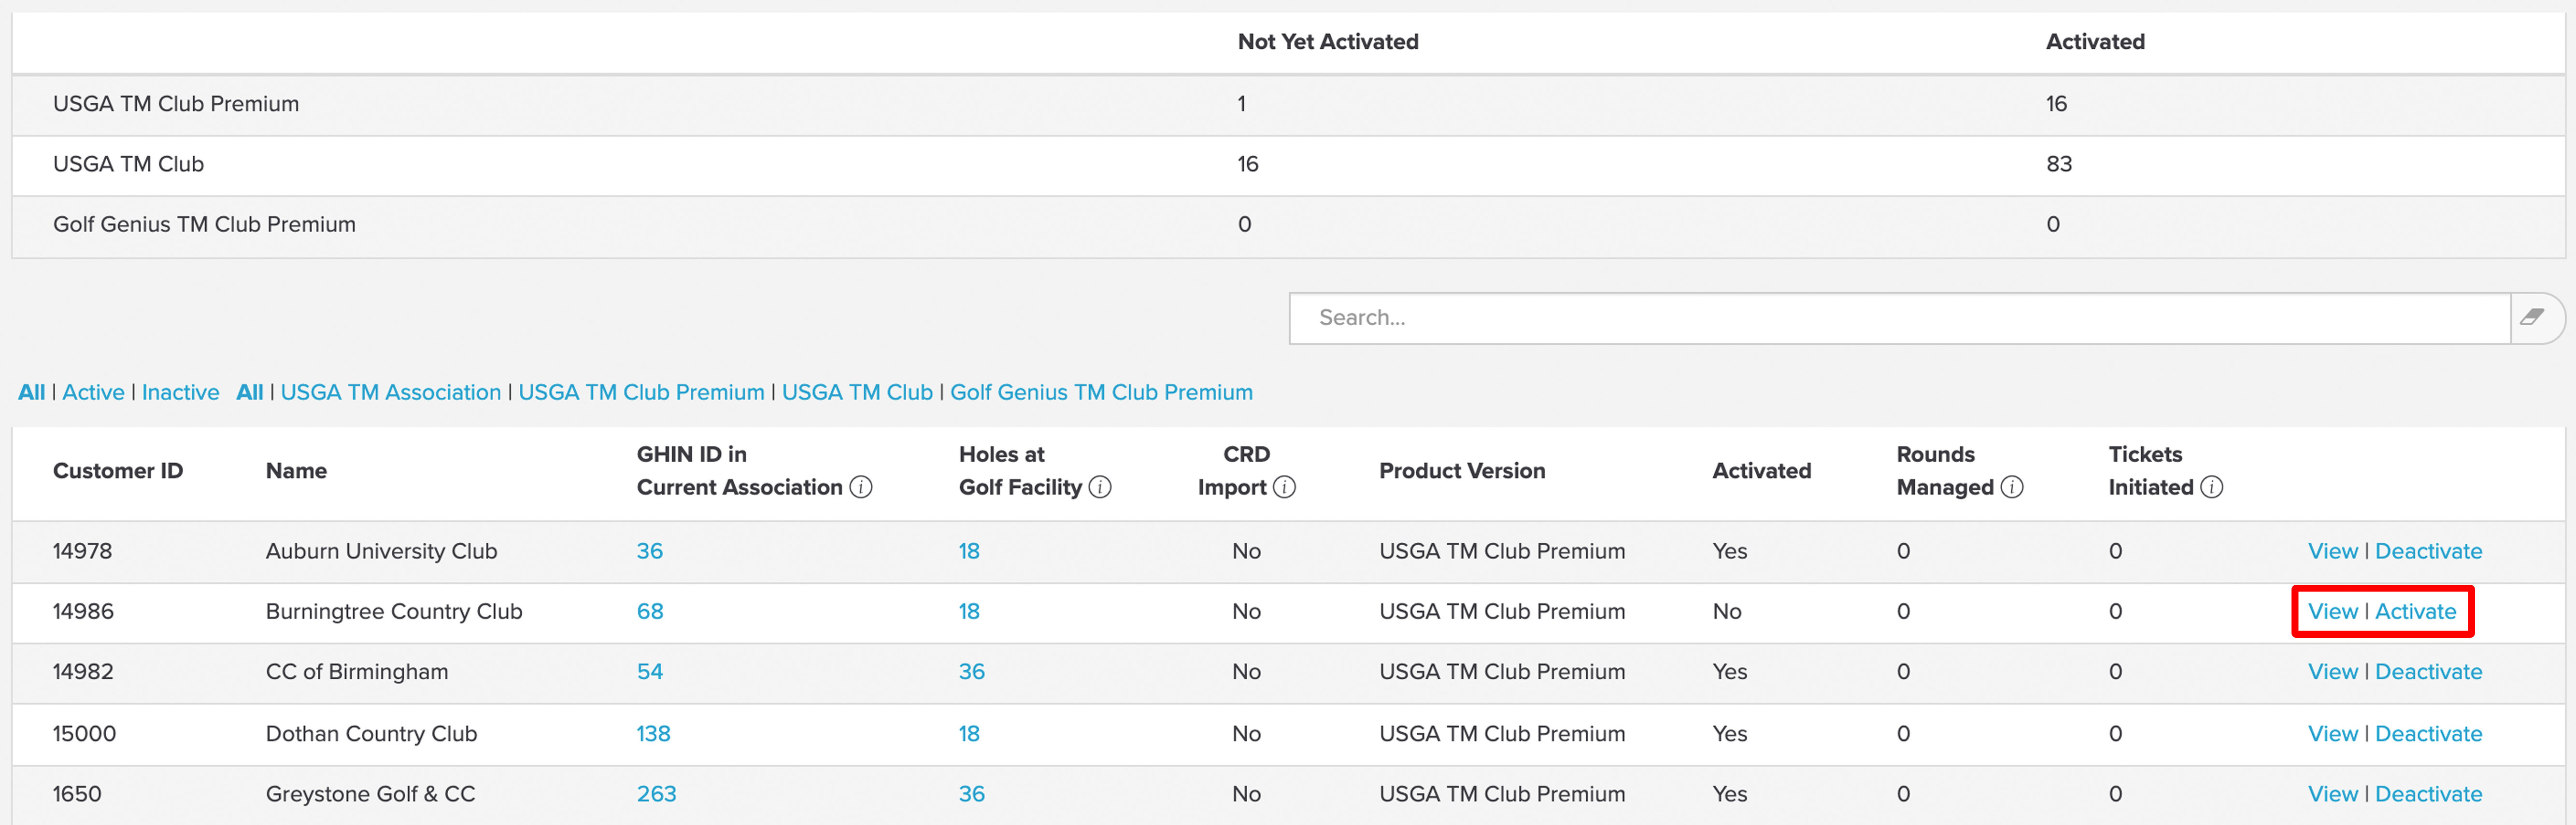Open Tickets Initiated info icon
Image resolution: width=2576 pixels, height=825 pixels.
tap(2212, 487)
